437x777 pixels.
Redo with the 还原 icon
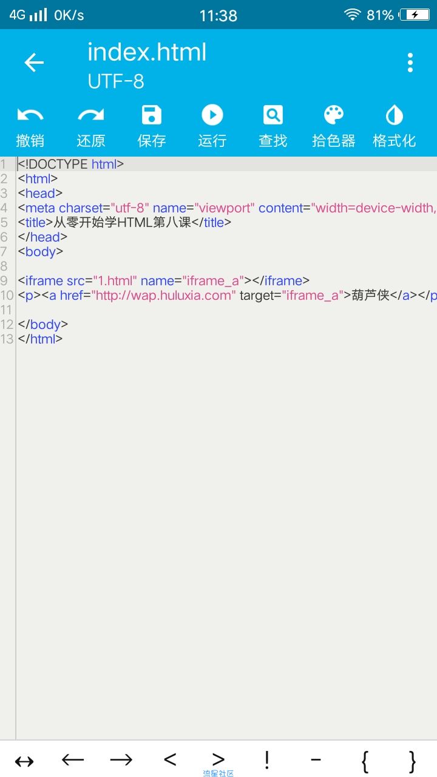point(91,126)
